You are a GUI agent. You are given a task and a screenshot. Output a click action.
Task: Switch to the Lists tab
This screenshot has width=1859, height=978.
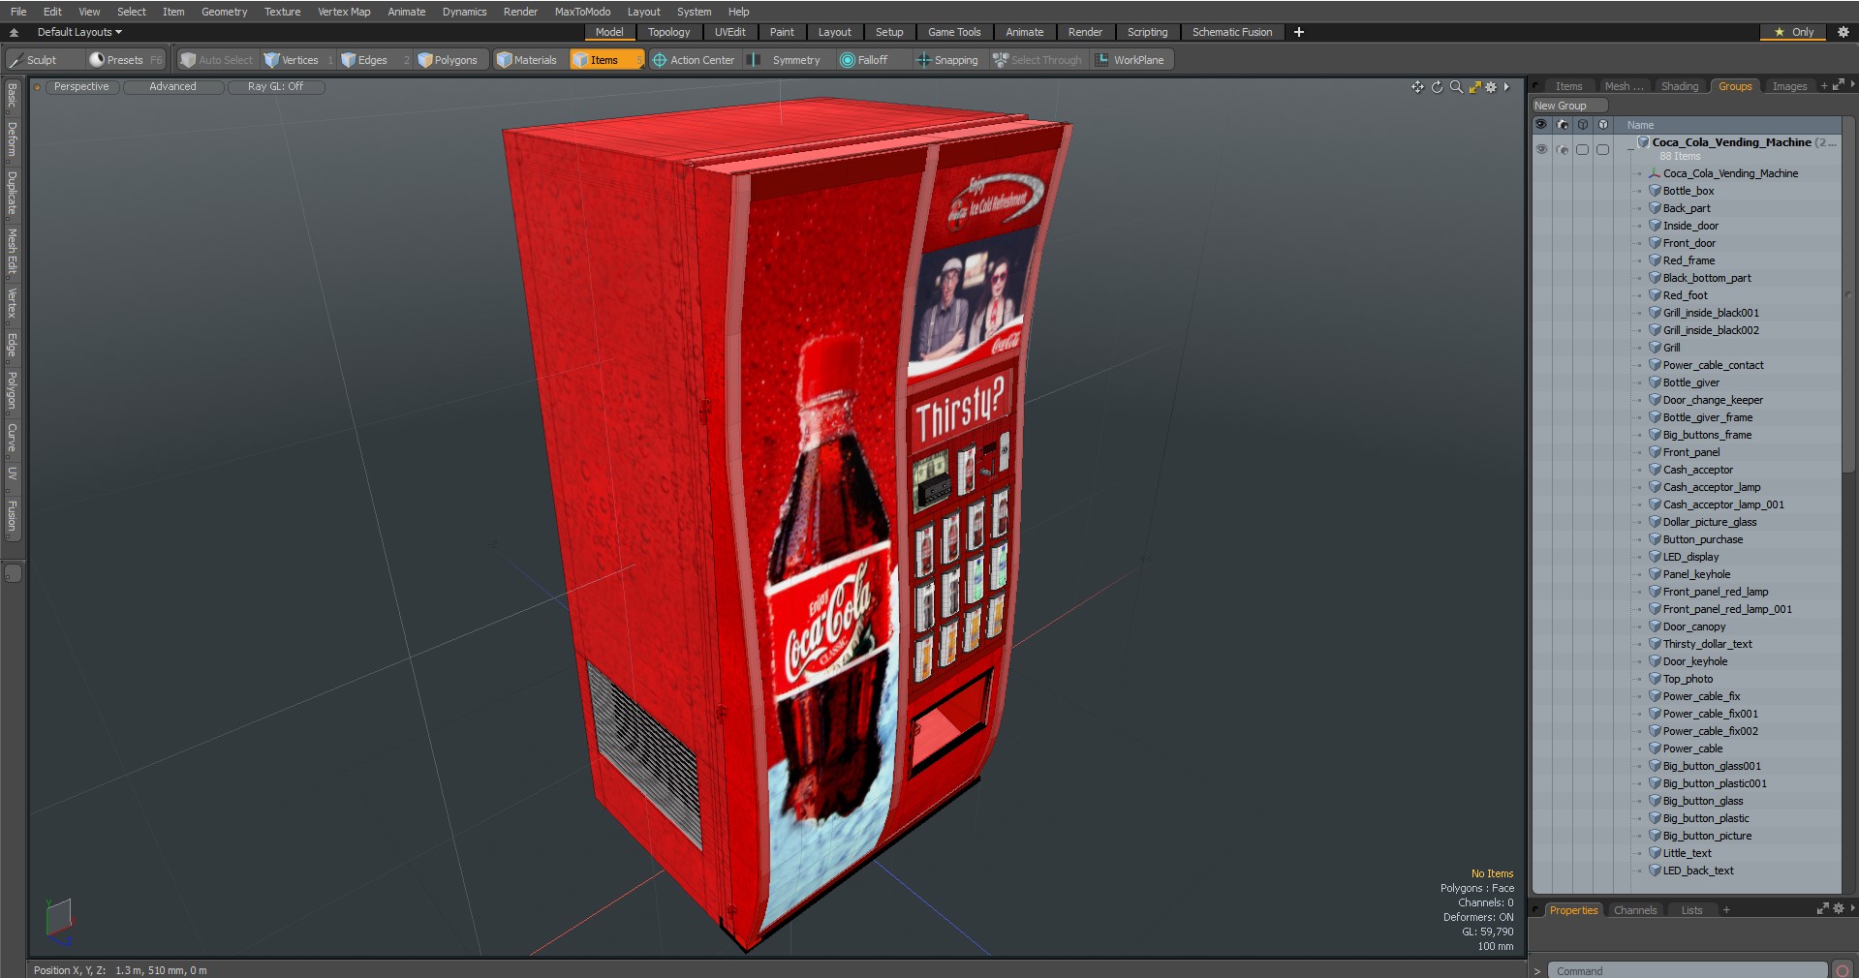point(1691,910)
